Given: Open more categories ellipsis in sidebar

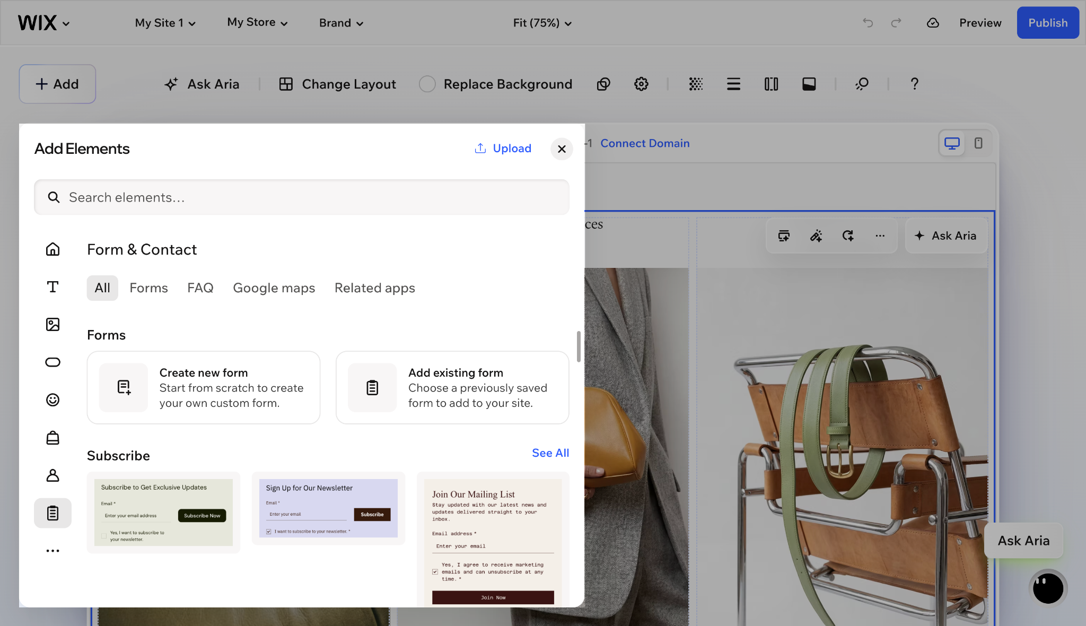Looking at the screenshot, I should point(52,551).
